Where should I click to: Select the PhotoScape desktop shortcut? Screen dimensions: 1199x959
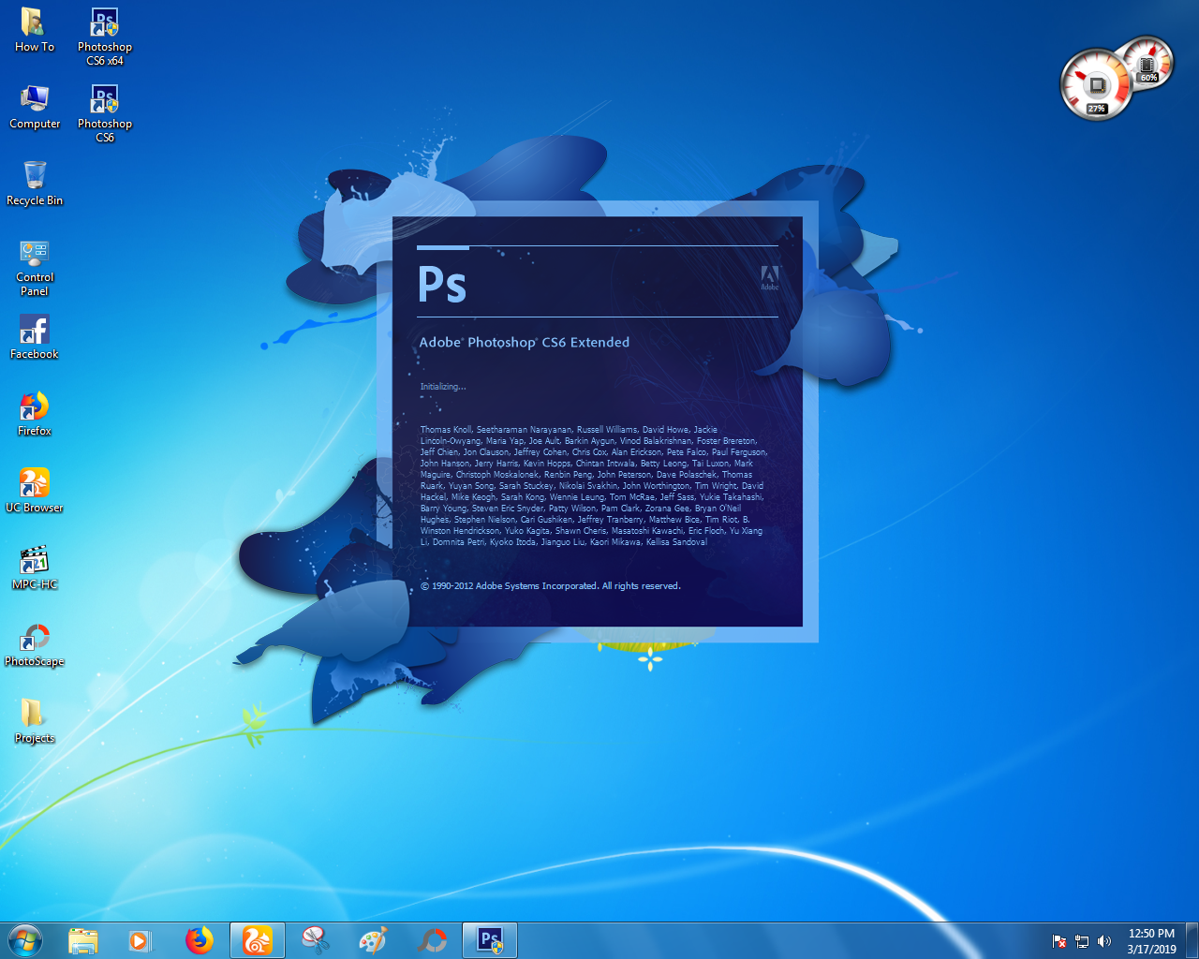point(35,644)
